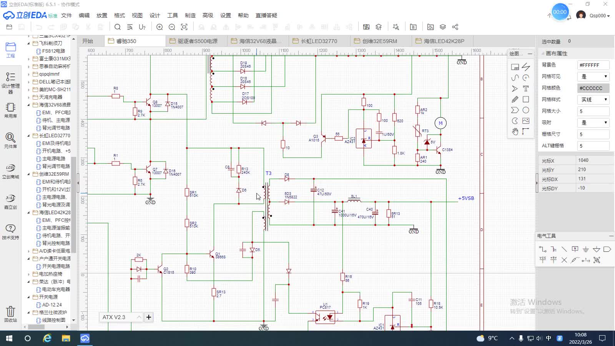Open the FS812电路 schematic file
Viewport: 615px width, 346px height.
tap(53, 51)
